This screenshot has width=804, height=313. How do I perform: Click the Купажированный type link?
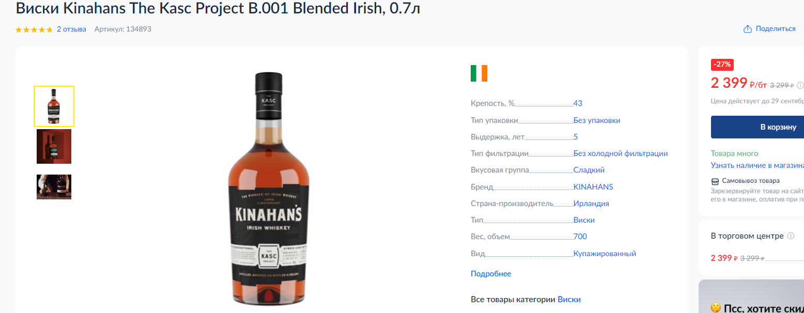605,254
